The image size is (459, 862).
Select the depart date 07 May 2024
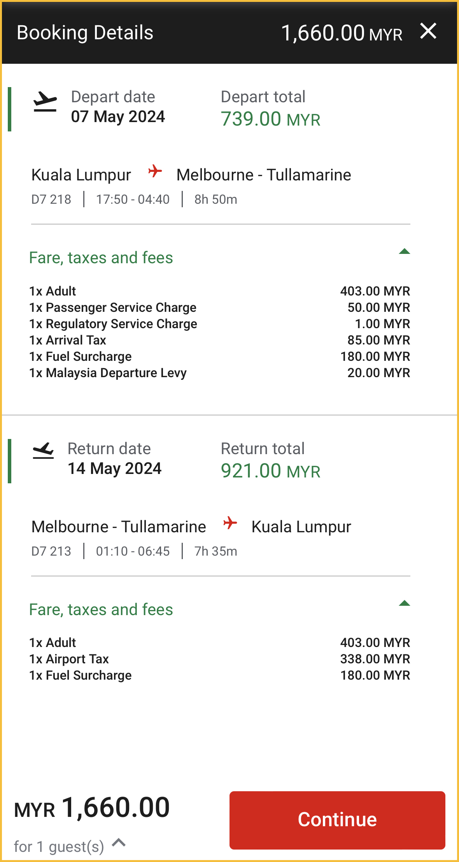[118, 117]
